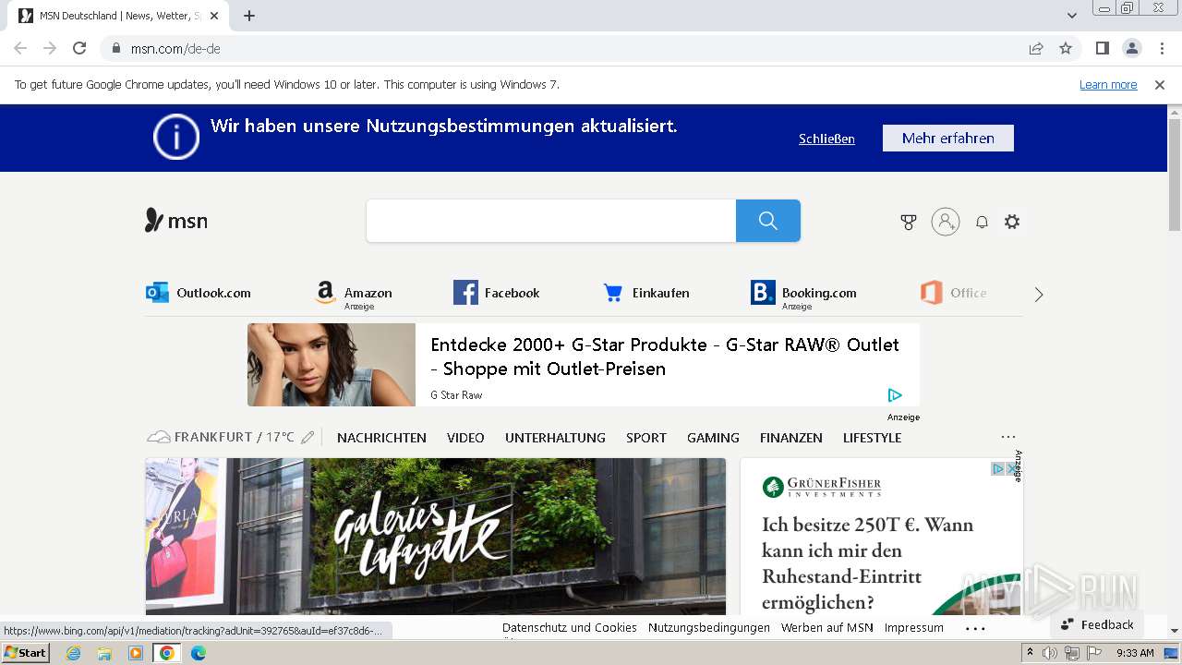Click the Mehr erfahren button
The image size is (1182, 665).
(948, 138)
